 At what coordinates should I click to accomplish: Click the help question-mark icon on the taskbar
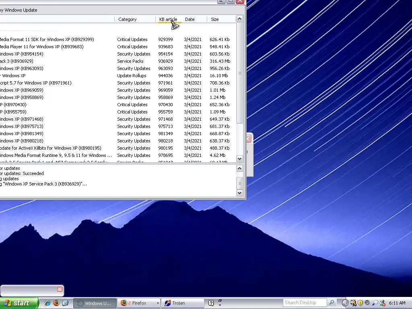pos(211,303)
